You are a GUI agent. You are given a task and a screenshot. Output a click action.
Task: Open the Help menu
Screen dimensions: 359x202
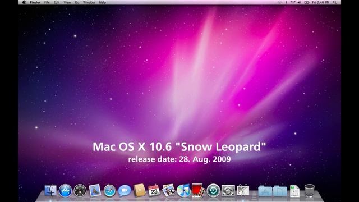point(103,2)
